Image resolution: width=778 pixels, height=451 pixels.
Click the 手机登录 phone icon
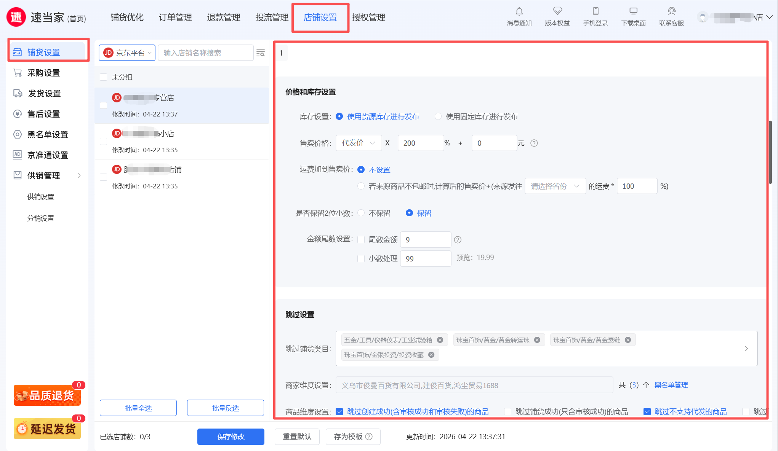click(x=595, y=11)
